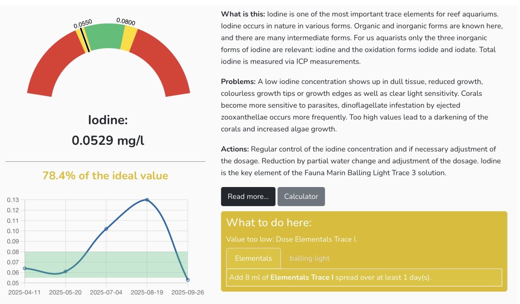Click the 2025-07-04 chart data point

pyautogui.click(x=106, y=229)
